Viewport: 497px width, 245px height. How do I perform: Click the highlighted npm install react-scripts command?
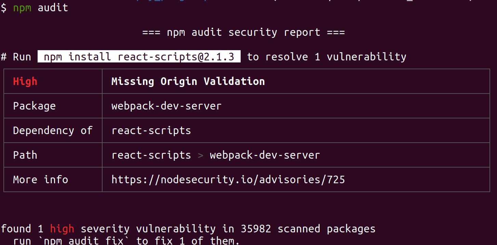click(x=139, y=57)
